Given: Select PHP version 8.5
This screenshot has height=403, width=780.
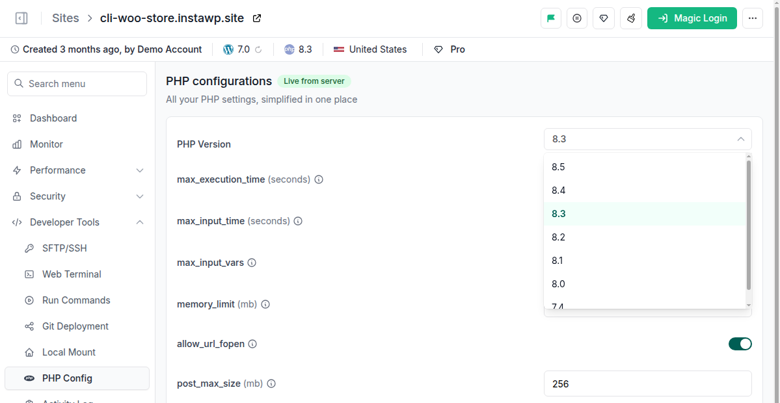Looking at the screenshot, I should (645, 167).
